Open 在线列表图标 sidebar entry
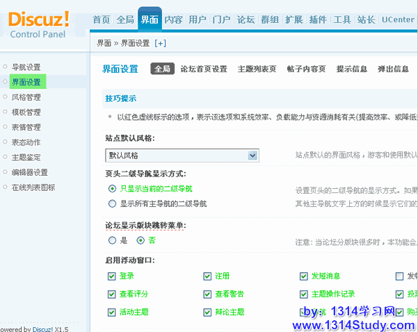The height and width of the screenshot is (332, 418). pos(33,188)
